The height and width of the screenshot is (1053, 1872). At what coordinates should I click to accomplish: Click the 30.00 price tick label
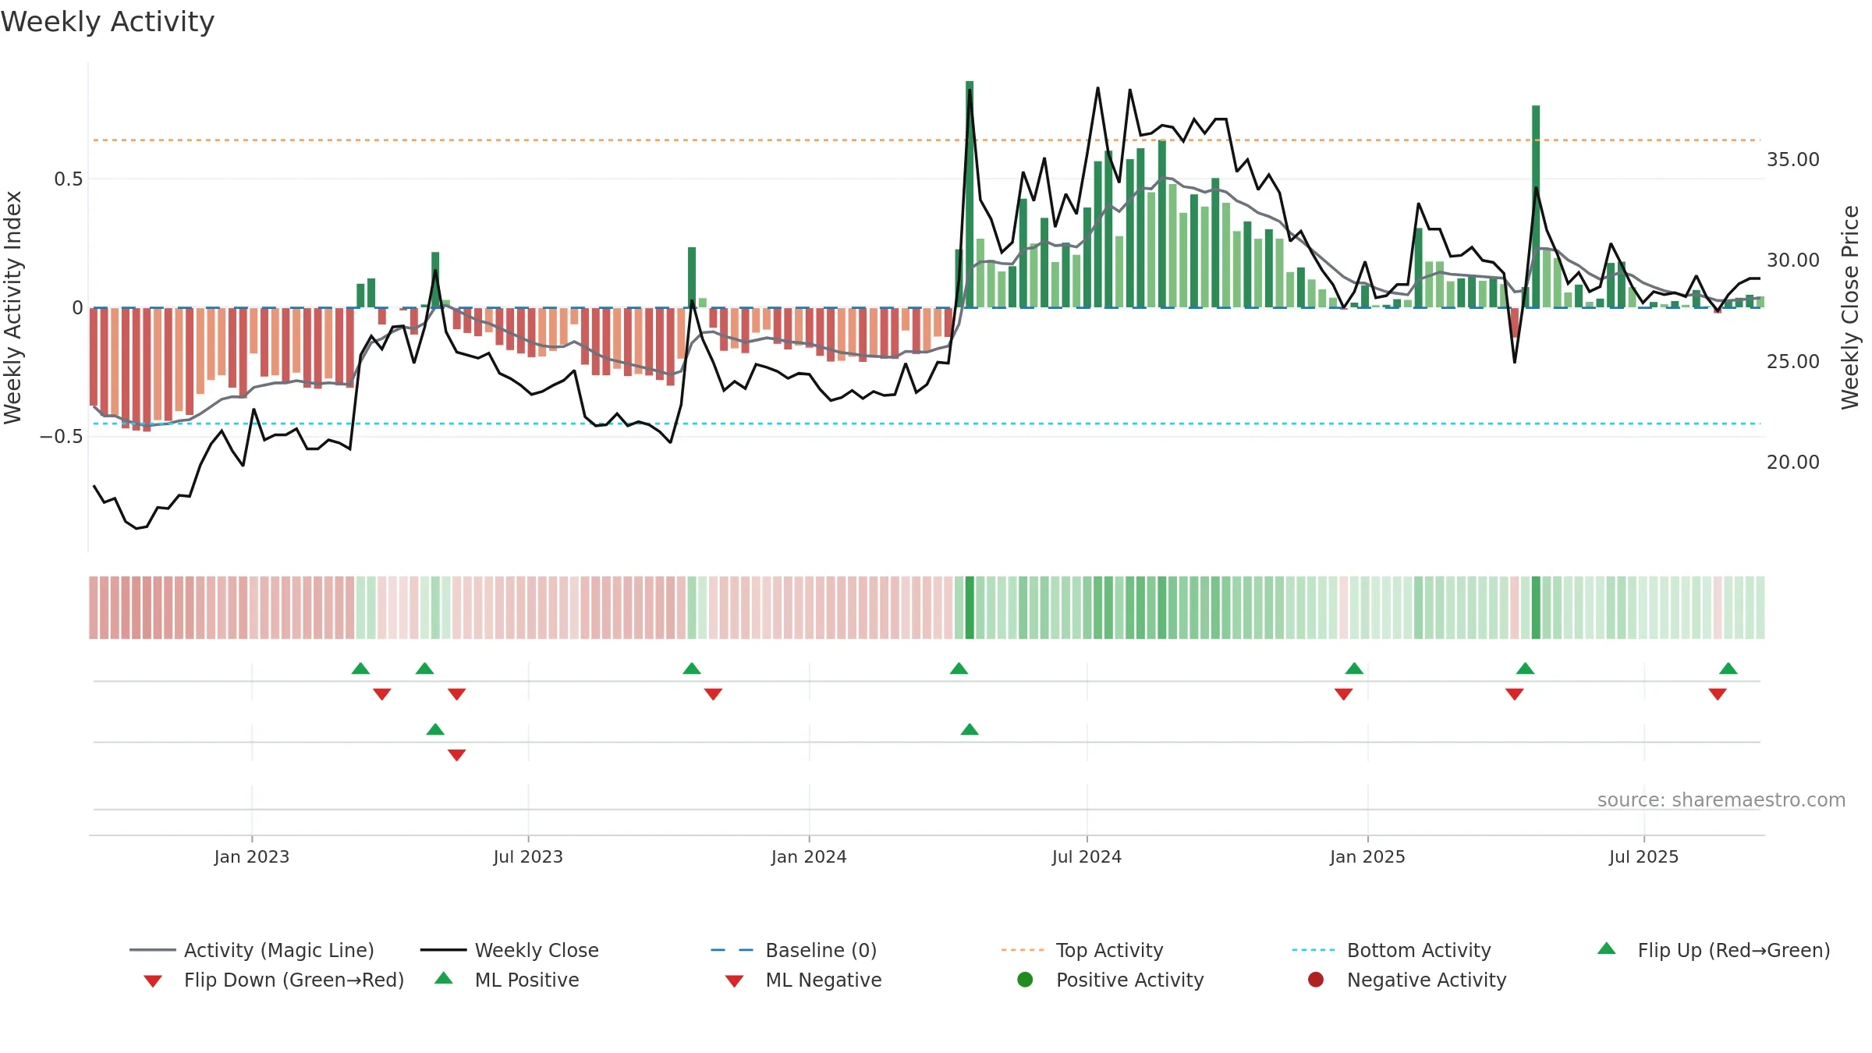[1792, 261]
